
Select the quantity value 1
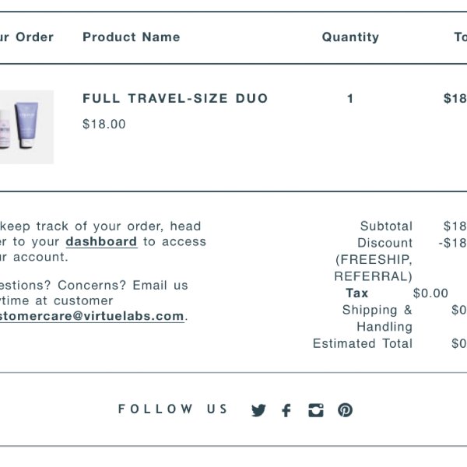350,99
